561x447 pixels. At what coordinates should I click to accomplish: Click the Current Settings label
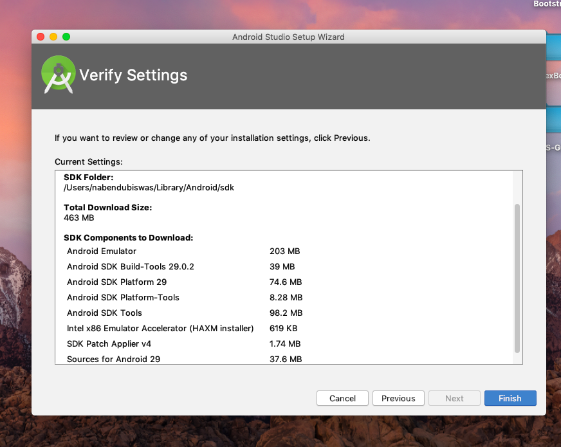click(89, 161)
